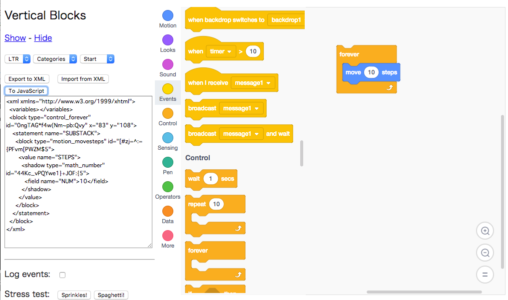
Task: Click the 10 value in the move block
Action: pyautogui.click(x=371, y=72)
